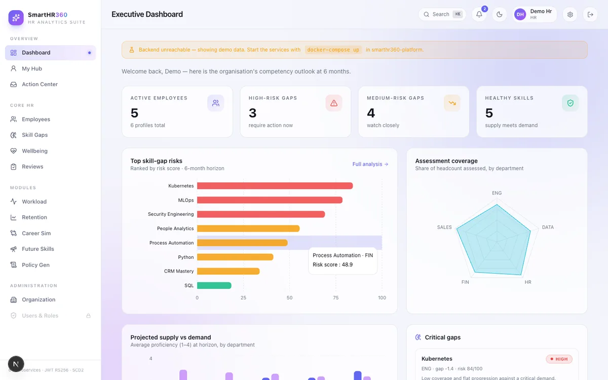Click "supply meets demand" text

[x=511, y=125]
